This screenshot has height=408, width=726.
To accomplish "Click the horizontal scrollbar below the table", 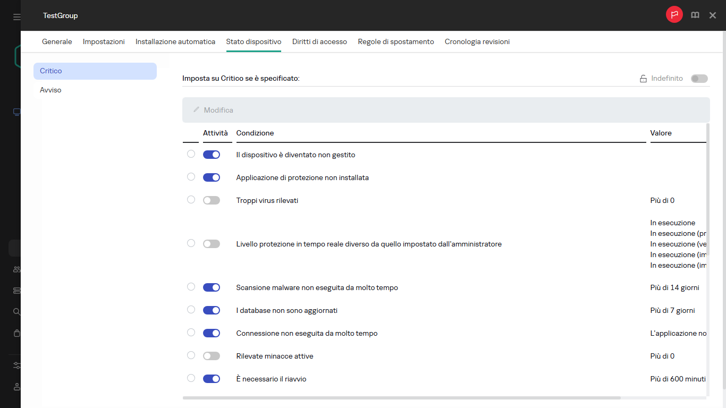I will (401, 397).
